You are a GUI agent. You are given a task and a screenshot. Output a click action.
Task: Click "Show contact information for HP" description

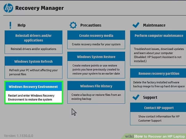click(159, 119)
